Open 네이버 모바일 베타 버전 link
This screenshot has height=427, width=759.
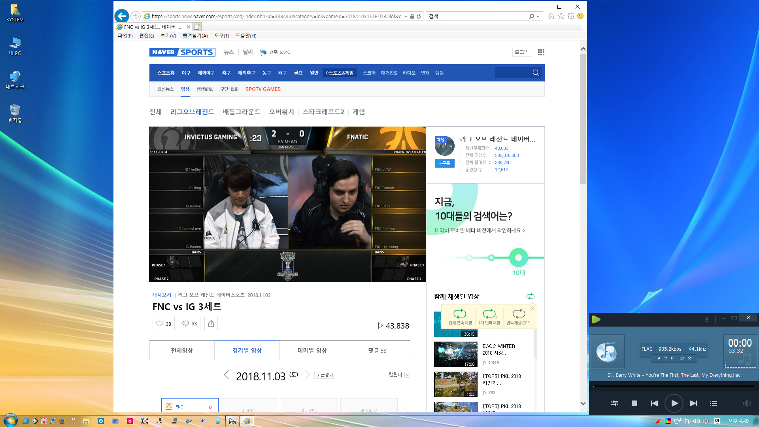tap(480, 231)
